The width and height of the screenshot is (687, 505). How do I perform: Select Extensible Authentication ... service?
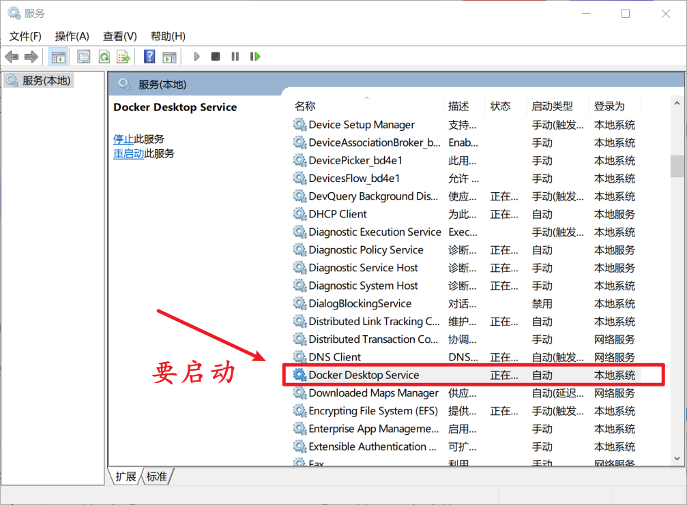[372, 447]
